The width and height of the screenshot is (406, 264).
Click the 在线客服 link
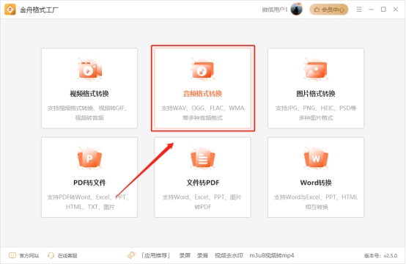click(x=67, y=256)
